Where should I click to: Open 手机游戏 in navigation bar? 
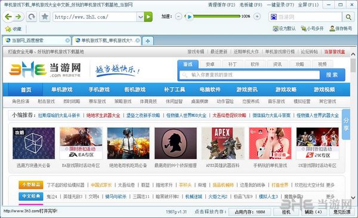coord(99,90)
